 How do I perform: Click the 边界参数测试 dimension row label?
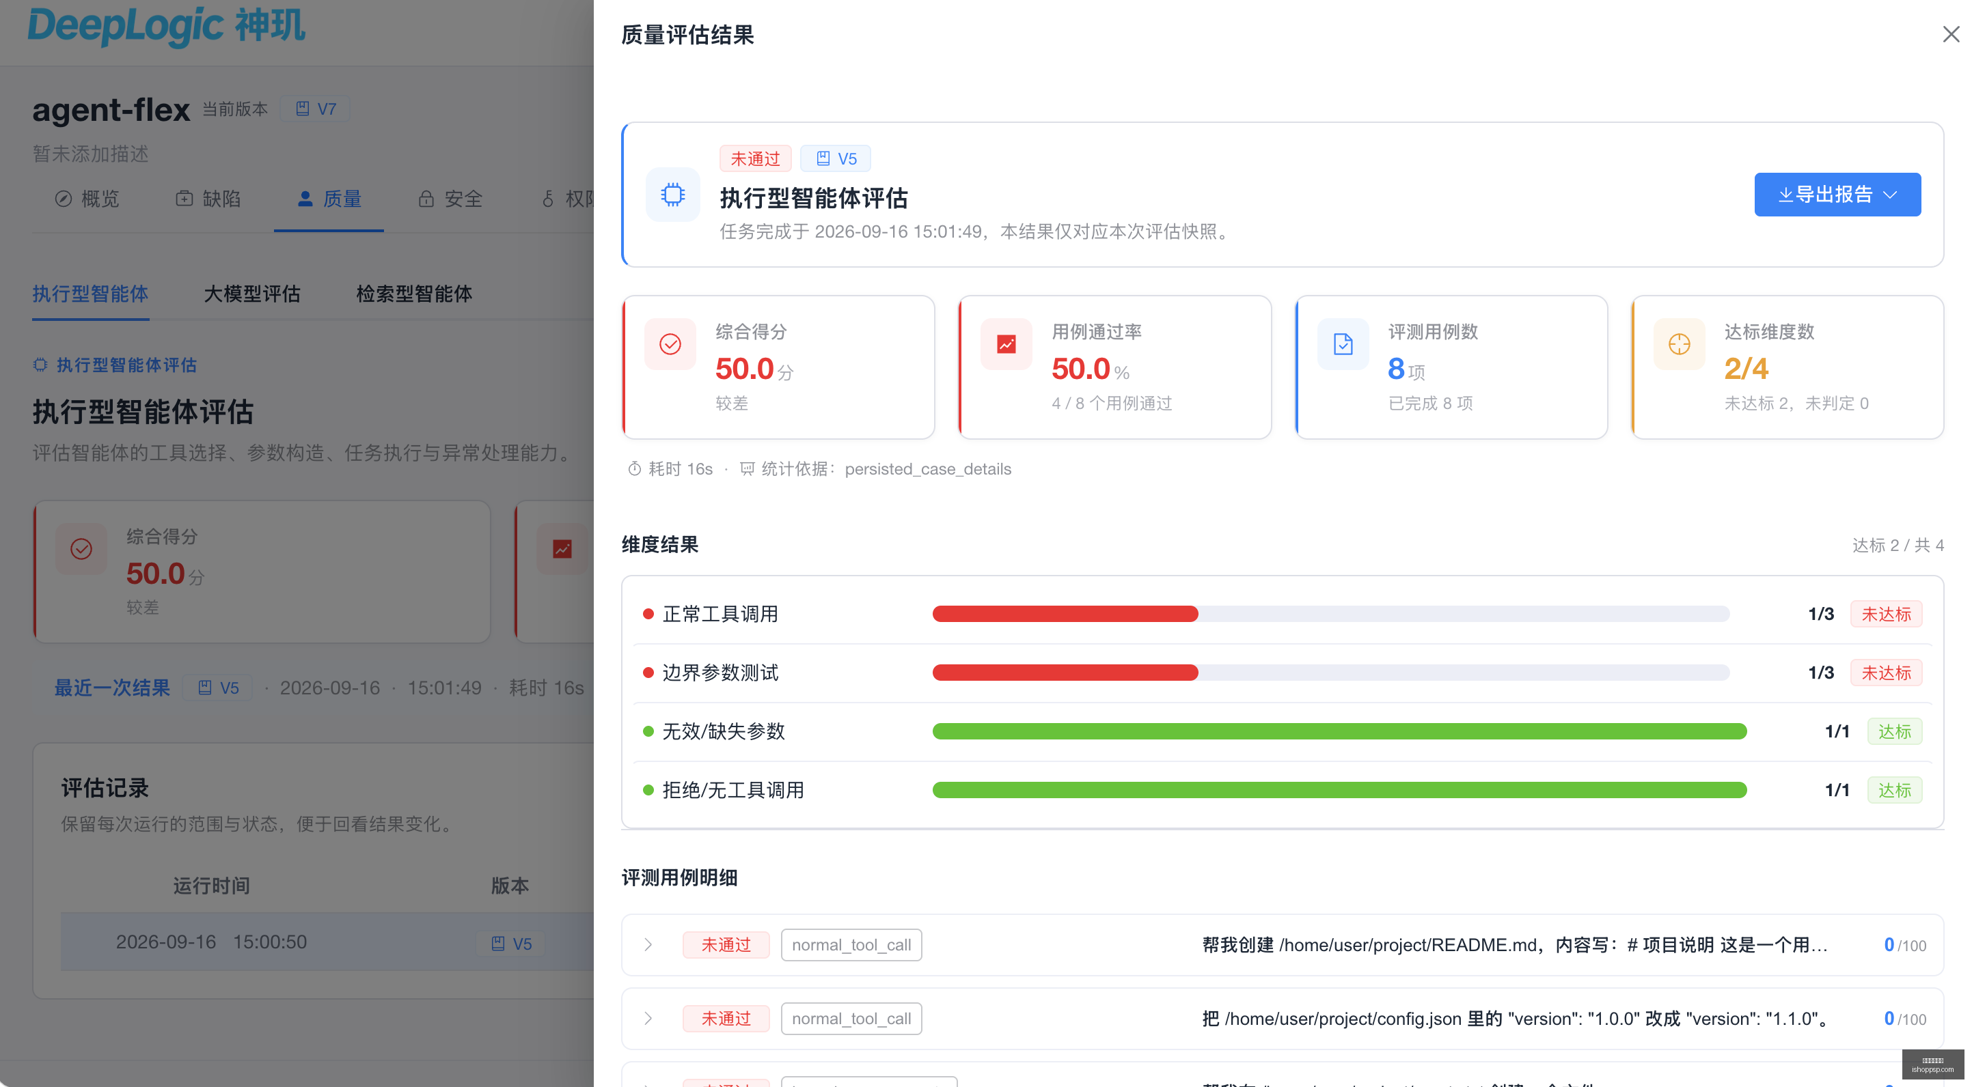pos(720,673)
